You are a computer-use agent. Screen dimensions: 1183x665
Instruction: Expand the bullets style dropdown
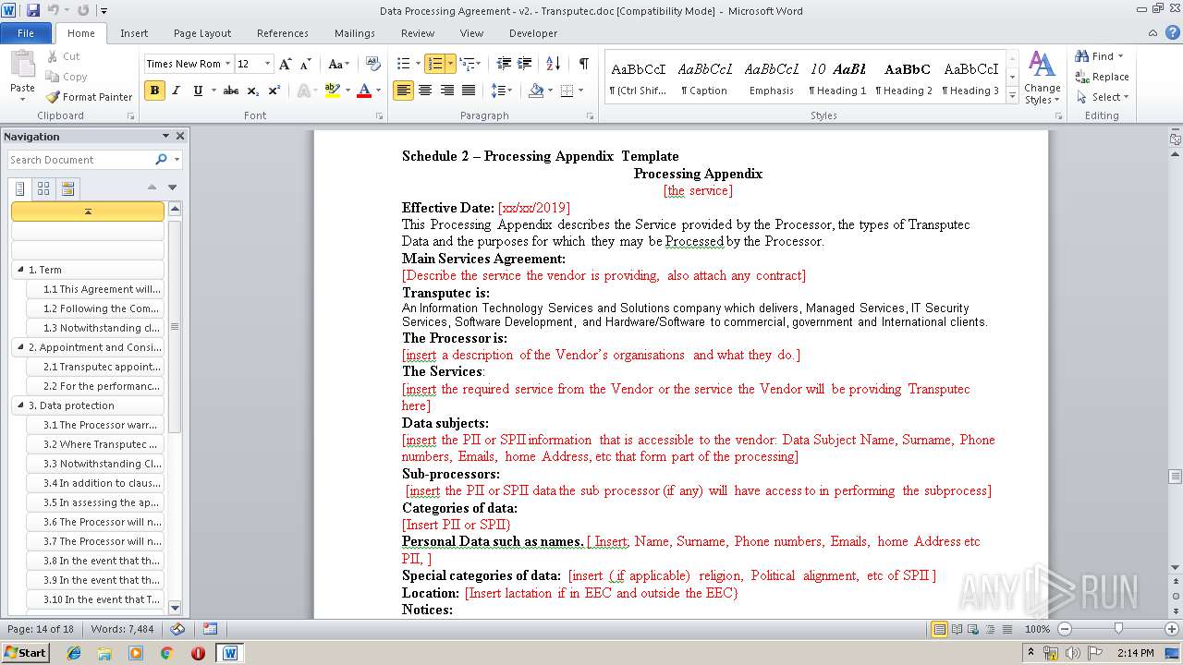[x=418, y=64]
